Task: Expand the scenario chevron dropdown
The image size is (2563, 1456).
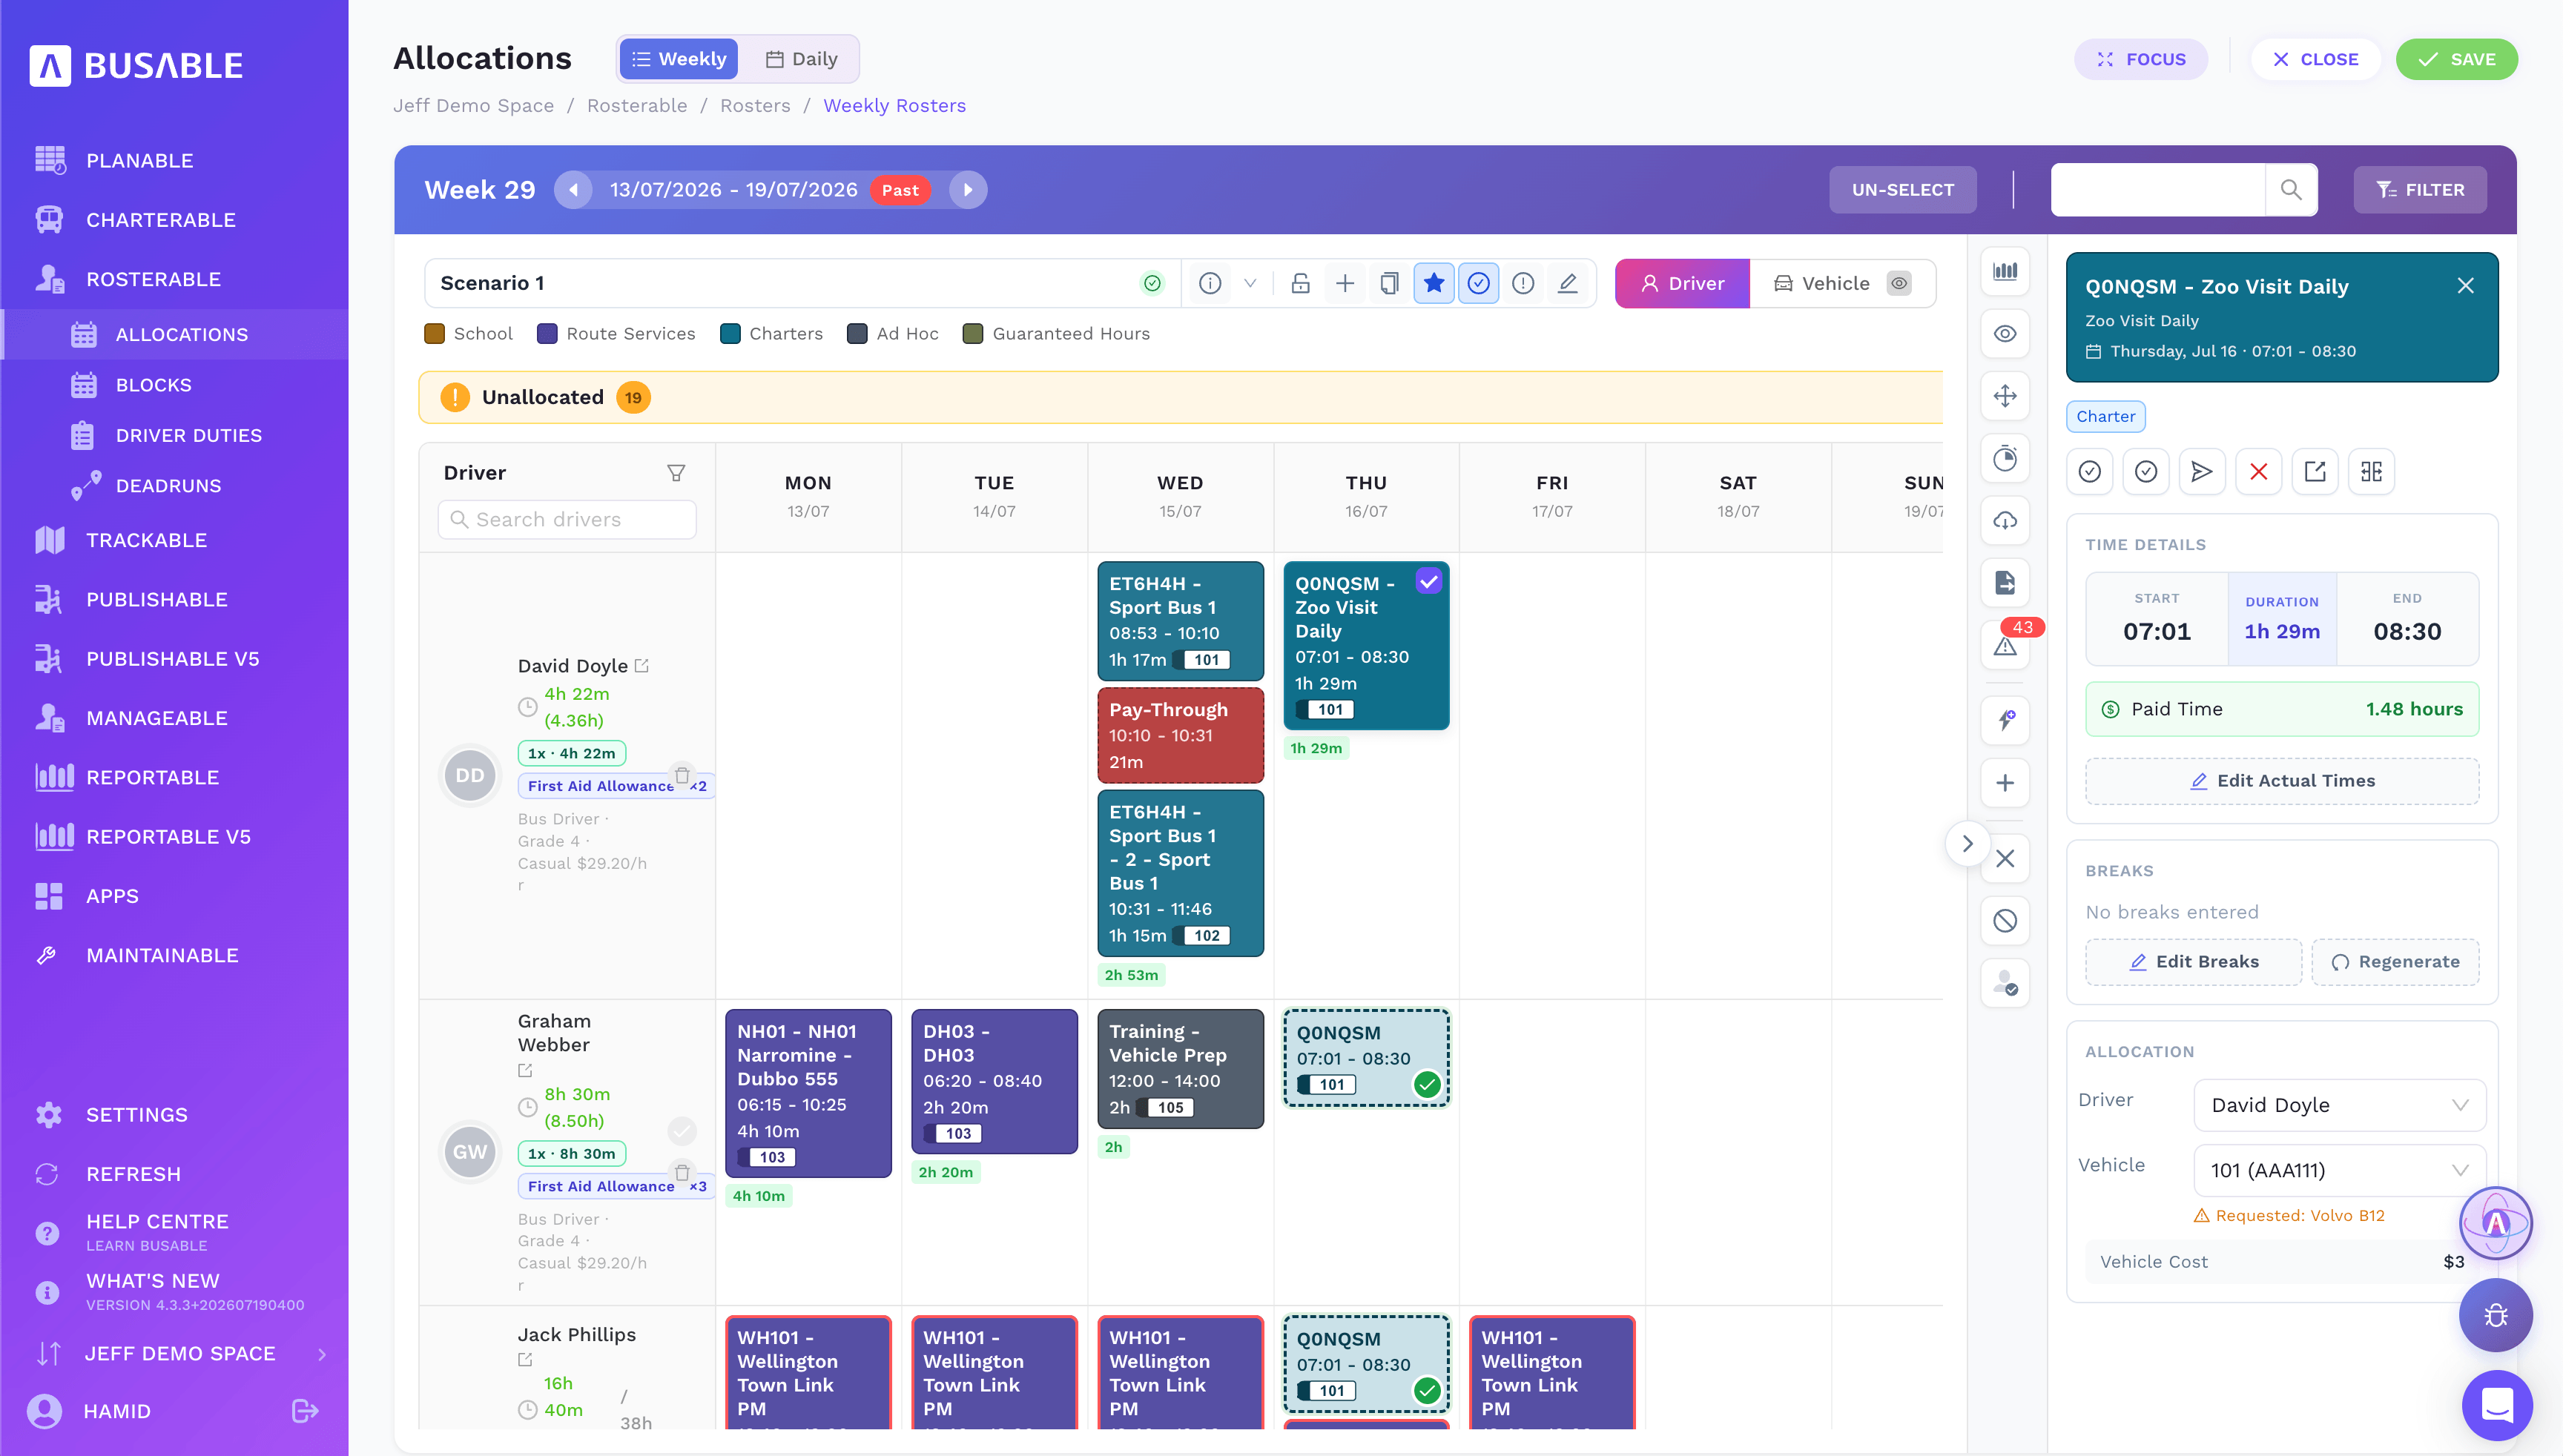Action: (x=1250, y=283)
